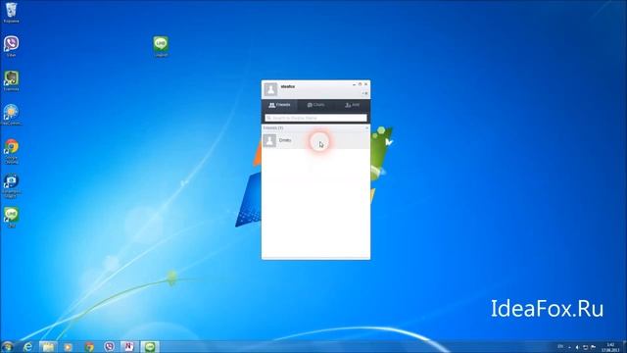
Task: Select the sun-shaped desktop shortcut icon
Action: click(x=11, y=115)
